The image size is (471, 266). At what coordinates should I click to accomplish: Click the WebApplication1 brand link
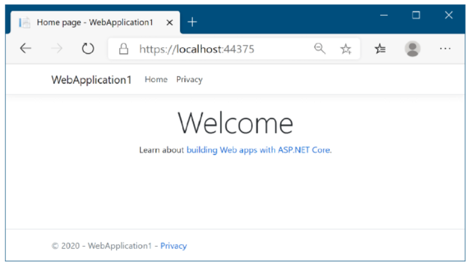click(91, 80)
